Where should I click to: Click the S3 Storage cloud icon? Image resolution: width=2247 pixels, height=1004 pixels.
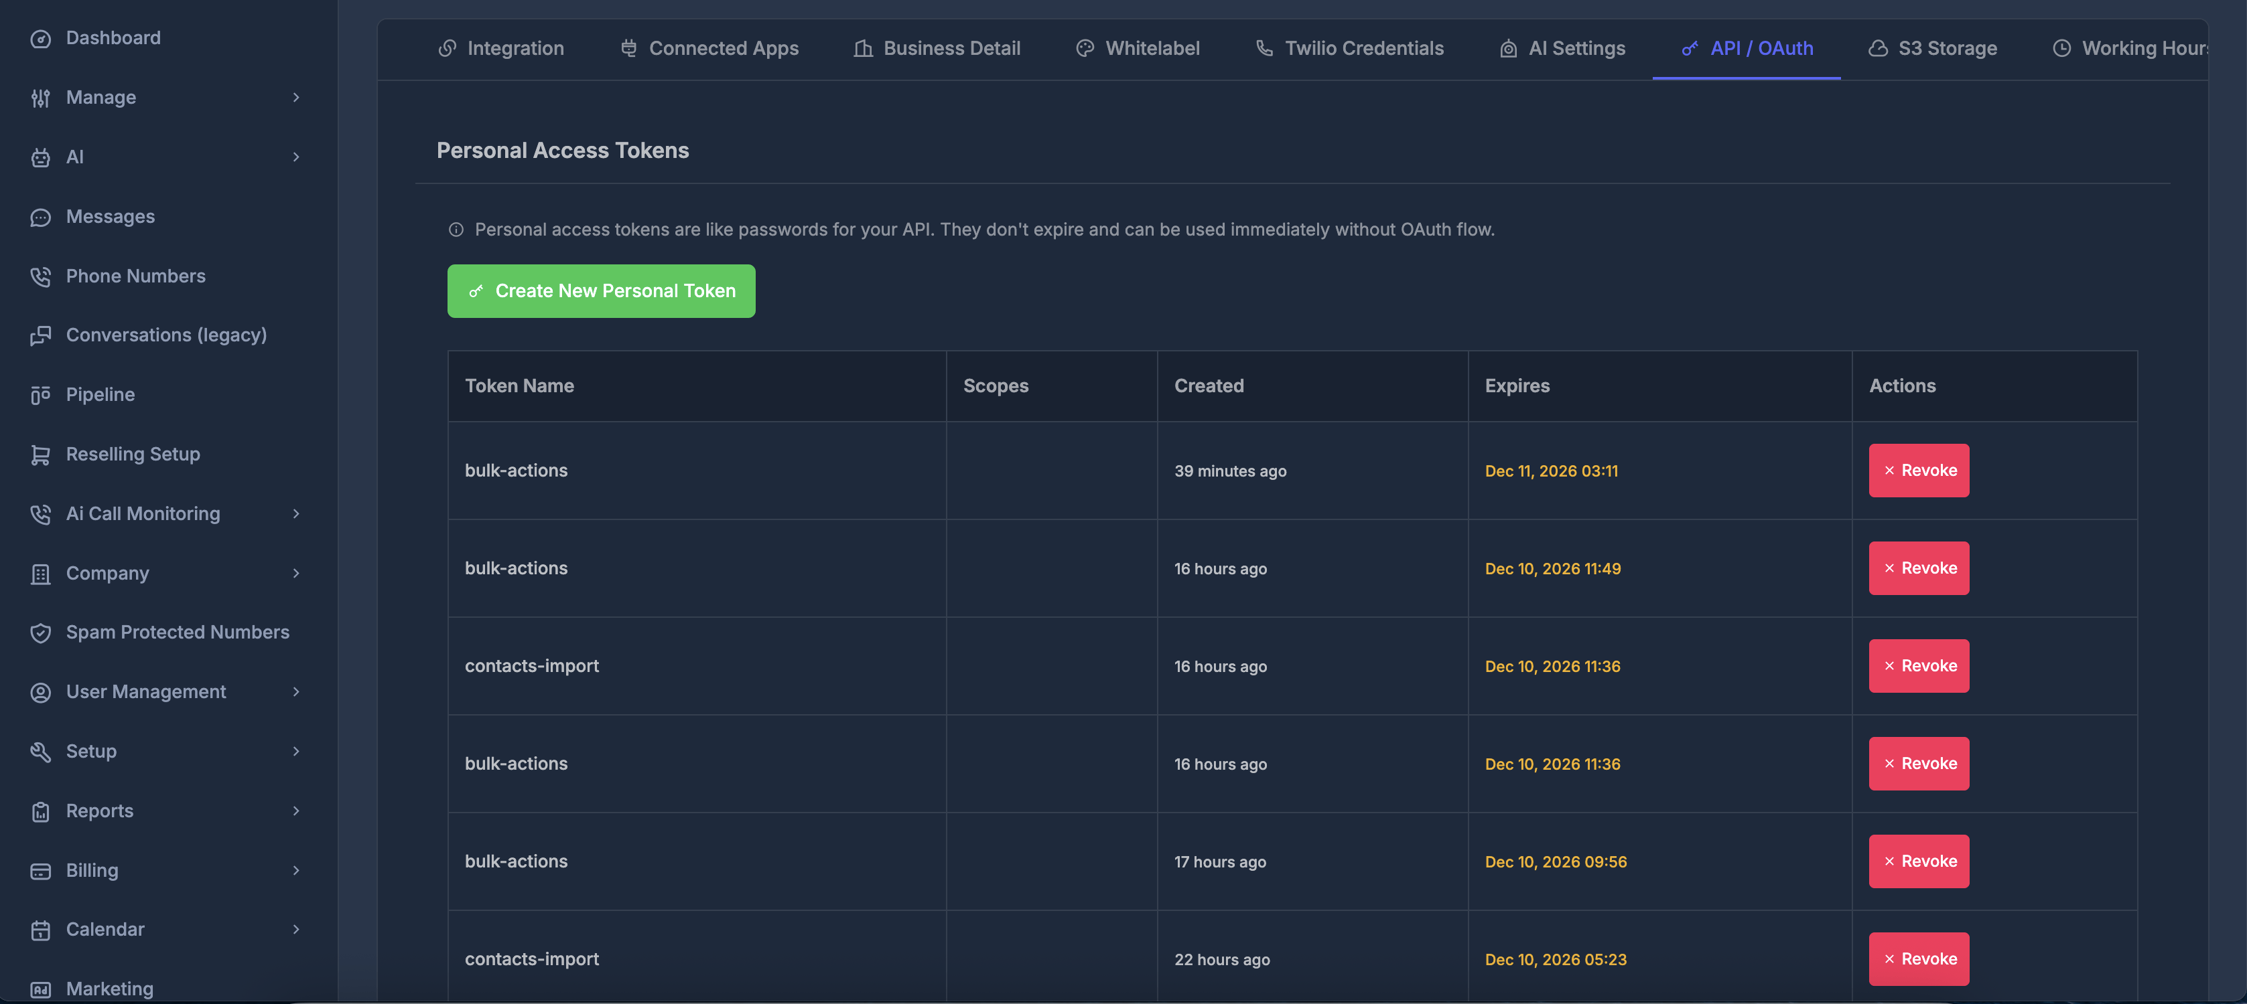pos(1878,49)
